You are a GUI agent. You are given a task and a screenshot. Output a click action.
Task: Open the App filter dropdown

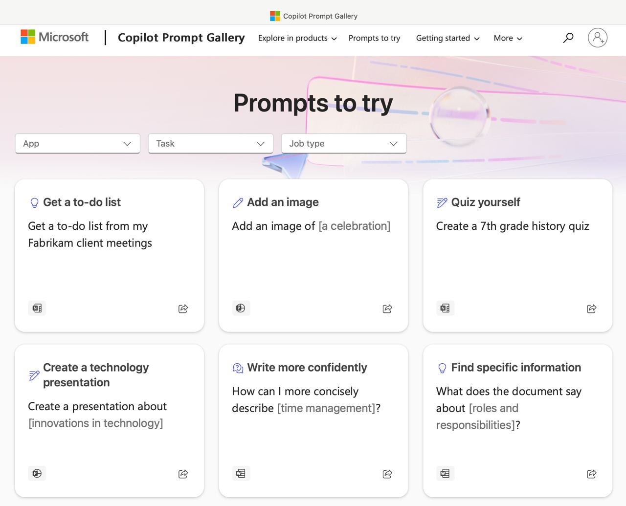[x=78, y=144]
